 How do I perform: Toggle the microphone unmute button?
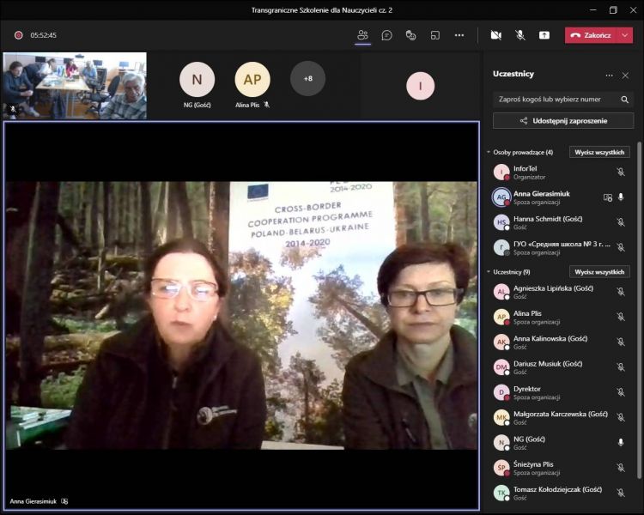(520, 35)
